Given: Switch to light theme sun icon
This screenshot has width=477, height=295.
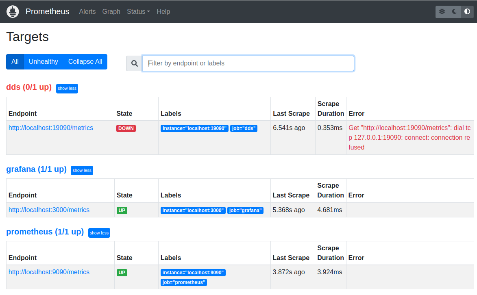Looking at the screenshot, I should (442, 11).
